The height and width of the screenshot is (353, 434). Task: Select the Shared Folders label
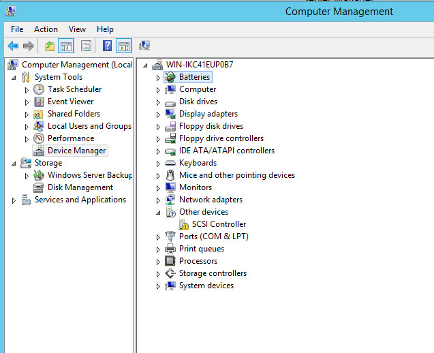(x=74, y=114)
